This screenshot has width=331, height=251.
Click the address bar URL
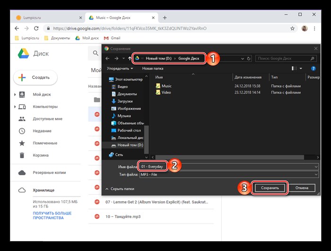pos(130,28)
